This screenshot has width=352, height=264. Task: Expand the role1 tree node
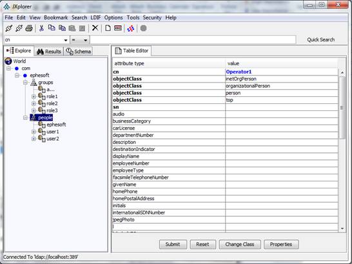click(x=34, y=97)
